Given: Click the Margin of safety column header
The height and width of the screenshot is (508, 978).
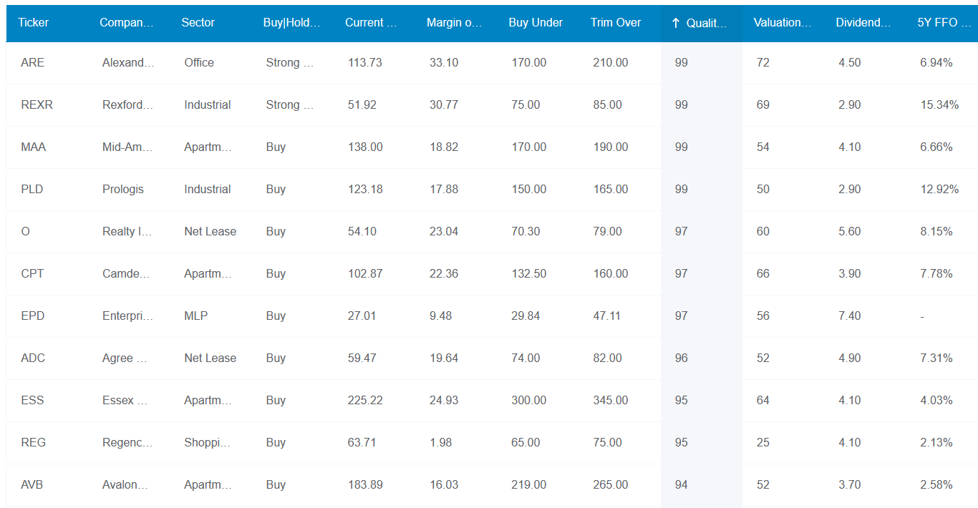Looking at the screenshot, I should point(454,23).
